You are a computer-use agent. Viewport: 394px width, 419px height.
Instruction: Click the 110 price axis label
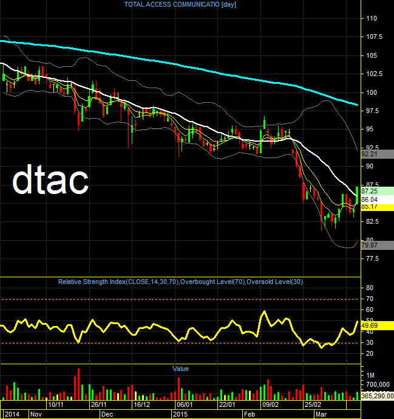[372, 18]
